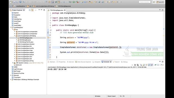Image resolution: width=174 pixels, height=98 pixels.
Task: Select the DinhDangNgay.java editor tab
Action: 57,10
